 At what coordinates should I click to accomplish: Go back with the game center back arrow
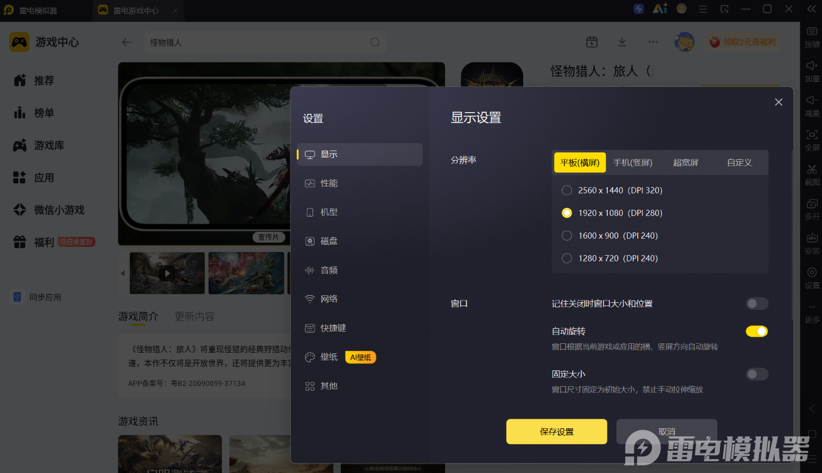pos(127,42)
